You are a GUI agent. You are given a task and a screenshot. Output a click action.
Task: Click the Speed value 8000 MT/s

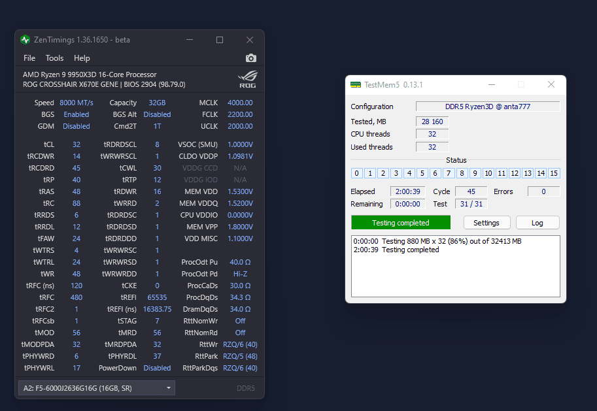point(77,103)
